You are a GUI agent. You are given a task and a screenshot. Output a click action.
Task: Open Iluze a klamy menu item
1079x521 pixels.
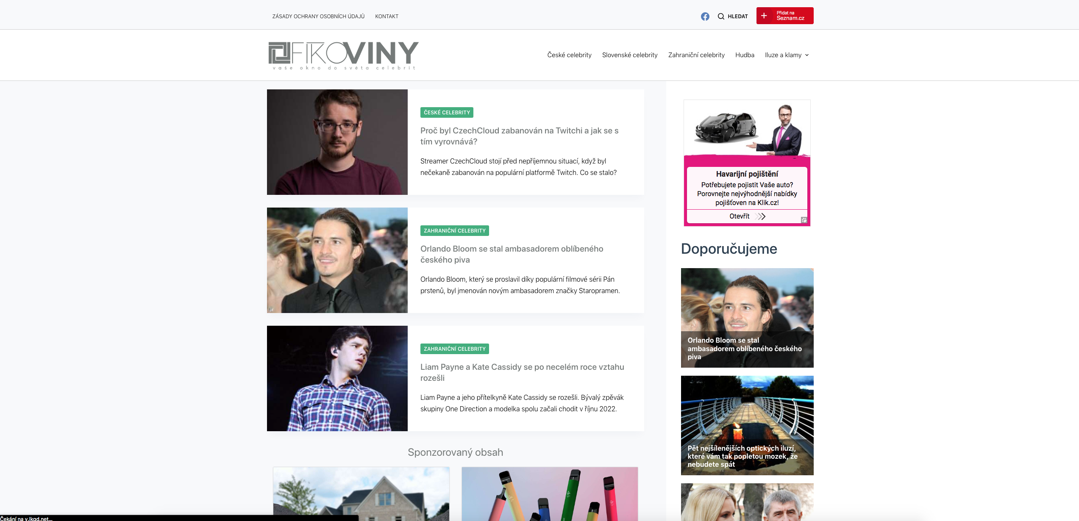pyautogui.click(x=783, y=55)
